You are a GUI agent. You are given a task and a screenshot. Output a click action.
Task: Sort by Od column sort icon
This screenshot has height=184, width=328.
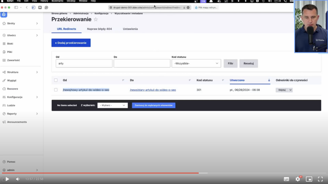tap(123, 80)
